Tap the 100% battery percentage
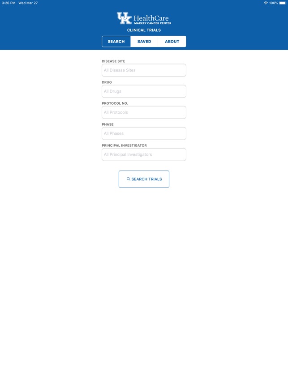 point(273,3)
